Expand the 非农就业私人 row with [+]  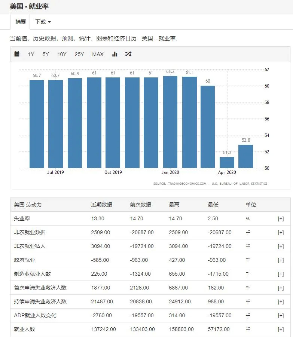tap(281, 246)
